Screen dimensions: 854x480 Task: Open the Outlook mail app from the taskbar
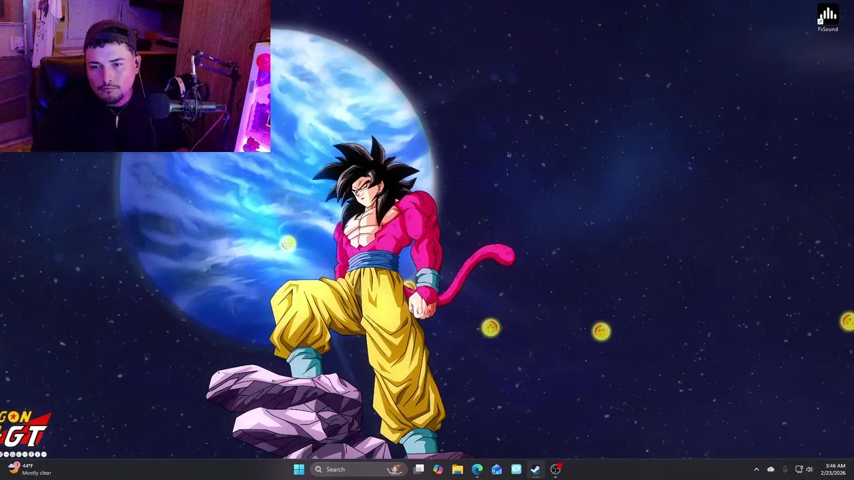496,469
